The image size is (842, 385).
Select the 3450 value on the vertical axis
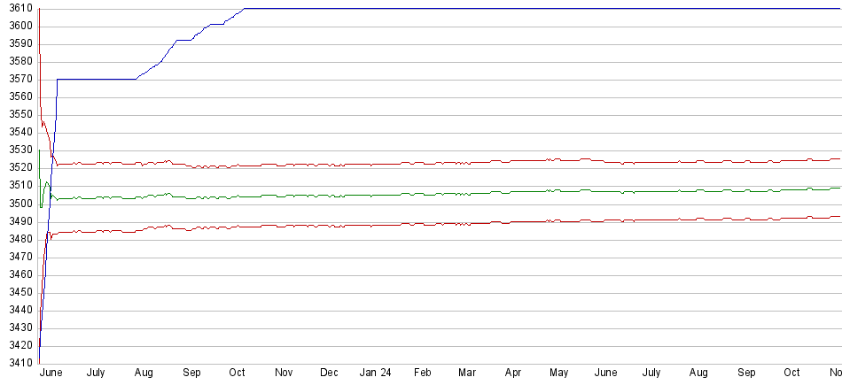18,292
